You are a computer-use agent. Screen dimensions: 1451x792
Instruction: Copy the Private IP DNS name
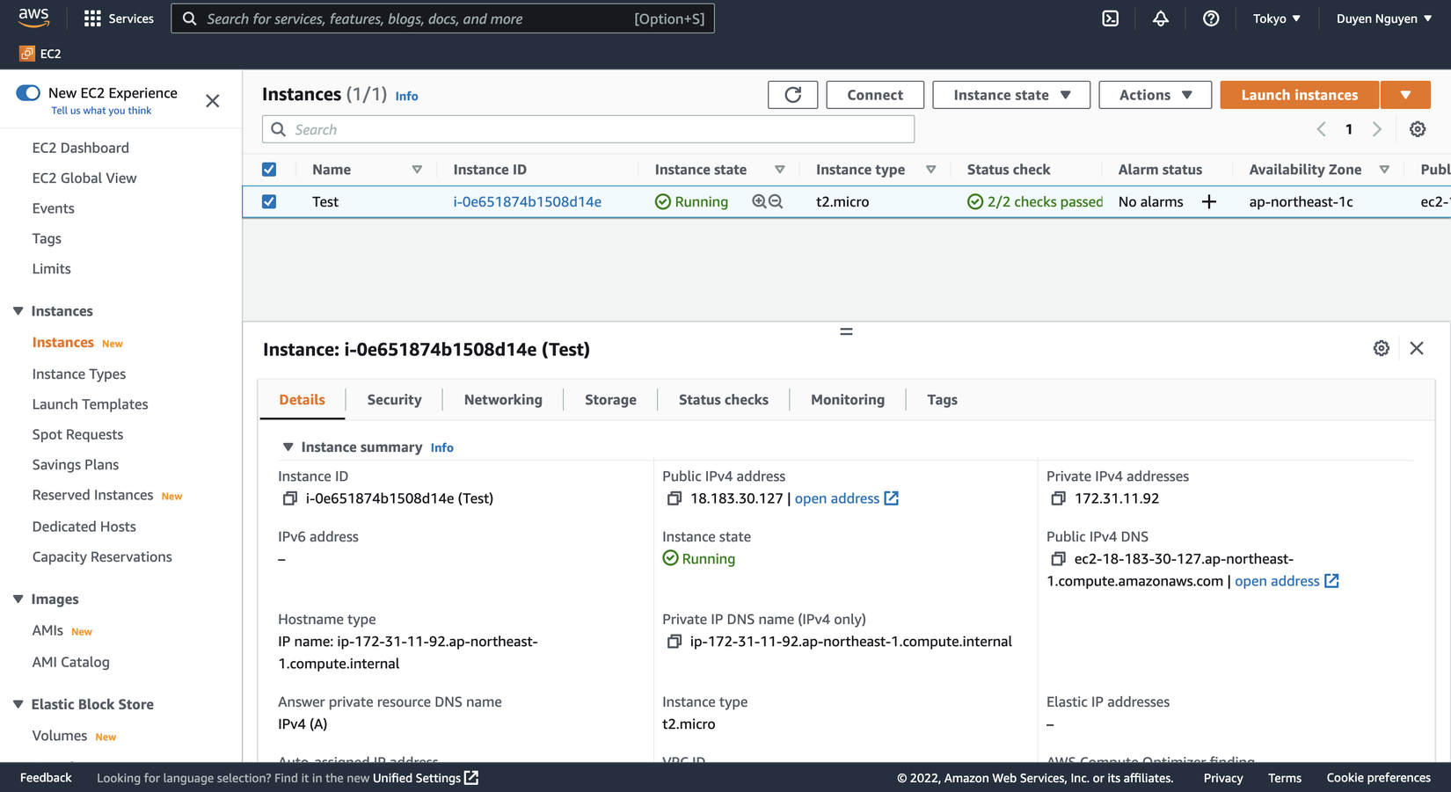pyautogui.click(x=674, y=642)
